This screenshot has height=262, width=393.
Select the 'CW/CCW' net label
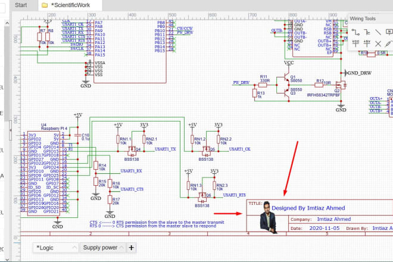tap(185, 29)
